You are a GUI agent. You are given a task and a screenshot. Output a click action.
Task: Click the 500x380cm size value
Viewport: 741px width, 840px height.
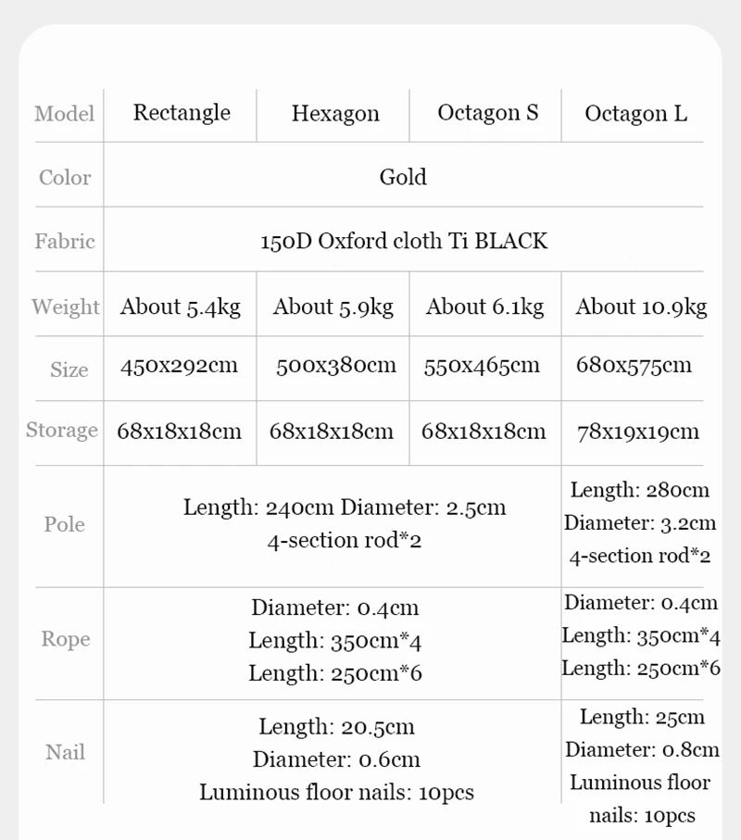click(x=335, y=365)
